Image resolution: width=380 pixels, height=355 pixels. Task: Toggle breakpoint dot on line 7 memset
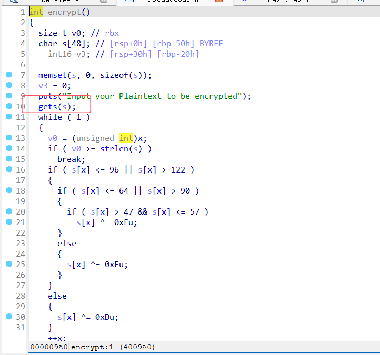[8, 75]
